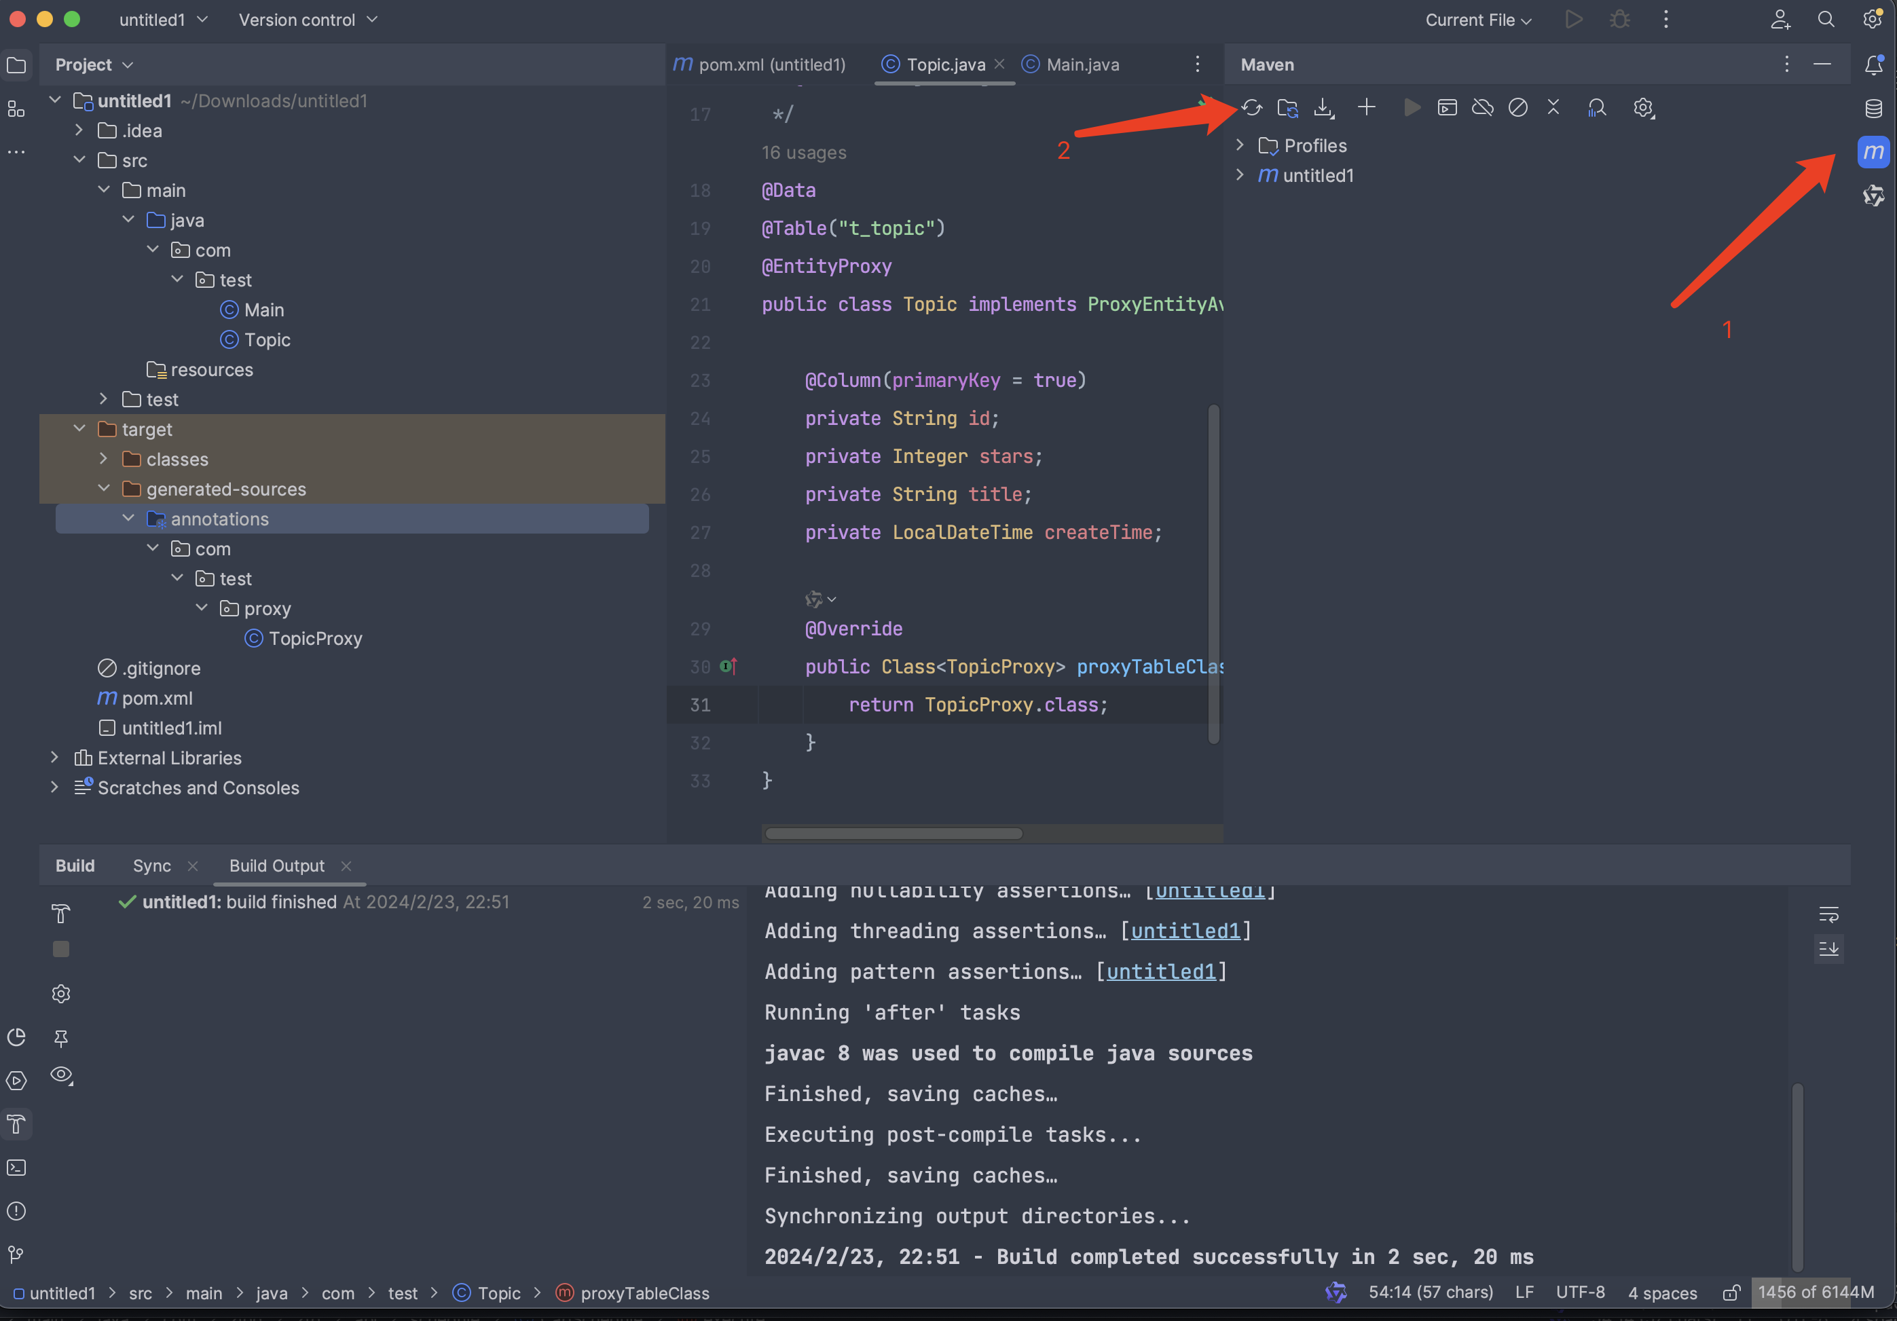This screenshot has height=1321, width=1897.
Task: Select Build Output tab
Action: tap(277, 866)
